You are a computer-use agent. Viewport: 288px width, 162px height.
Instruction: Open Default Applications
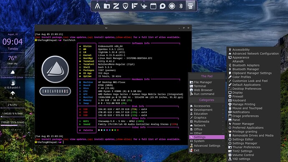click(x=253, y=85)
